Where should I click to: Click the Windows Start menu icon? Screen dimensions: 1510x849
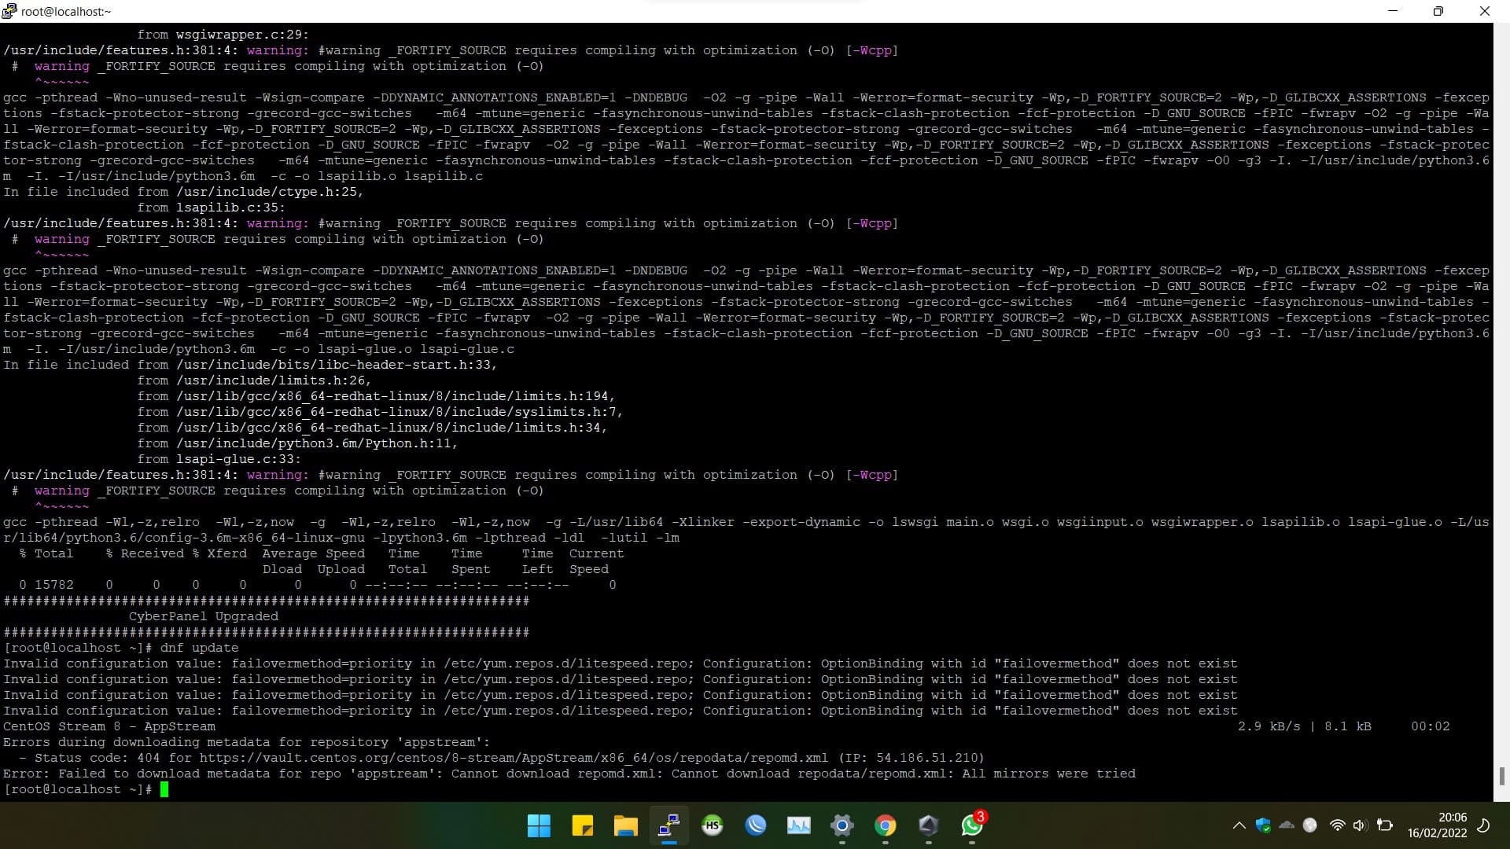(x=540, y=826)
